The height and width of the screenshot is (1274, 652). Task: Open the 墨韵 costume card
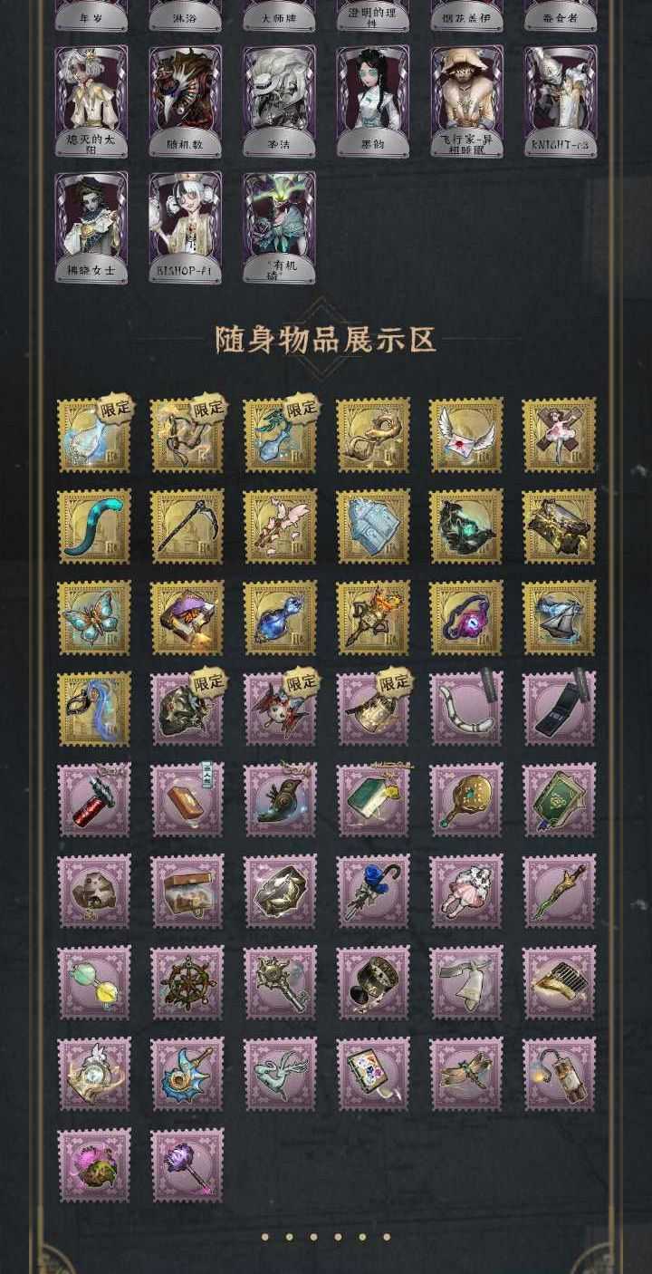[373, 101]
